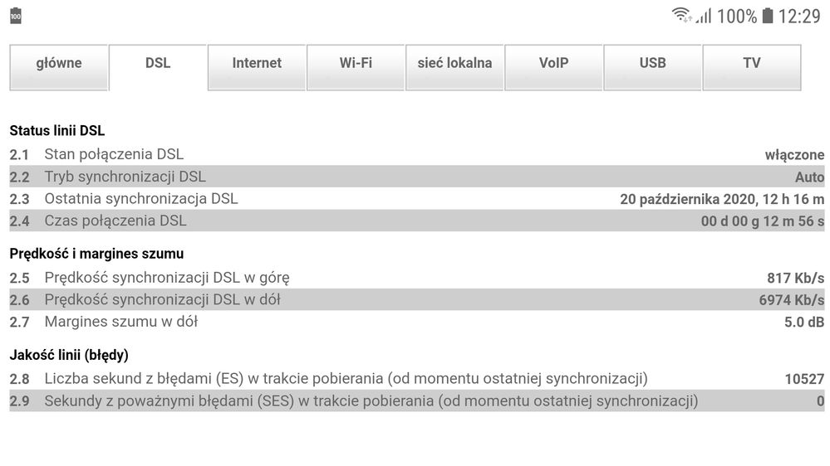Click the 6974 Kb/s download speed value
The height and width of the screenshot is (466, 830).
coord(791,300)
